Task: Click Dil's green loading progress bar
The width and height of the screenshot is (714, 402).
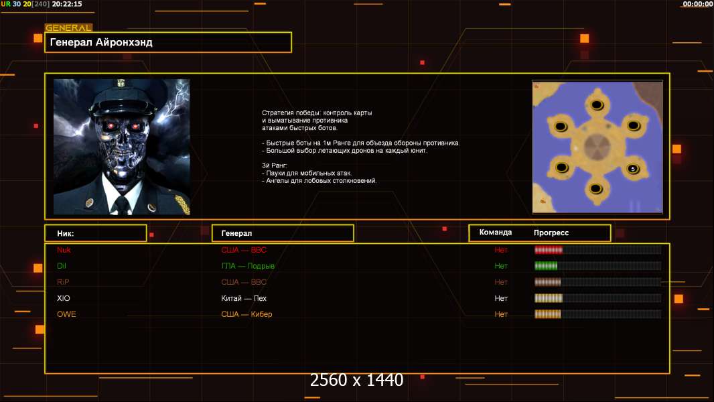Action: (x=598, y=266)
